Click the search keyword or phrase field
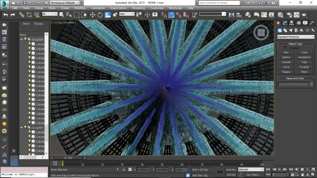The width and height of the screenshot is (317, 178). (219, 3)
